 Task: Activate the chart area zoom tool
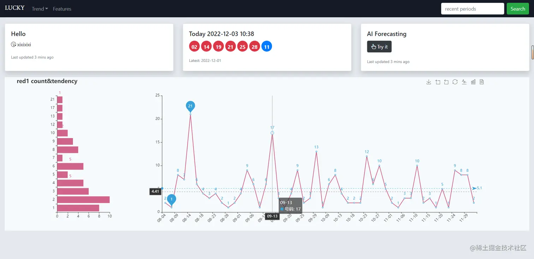pos(438,82)
